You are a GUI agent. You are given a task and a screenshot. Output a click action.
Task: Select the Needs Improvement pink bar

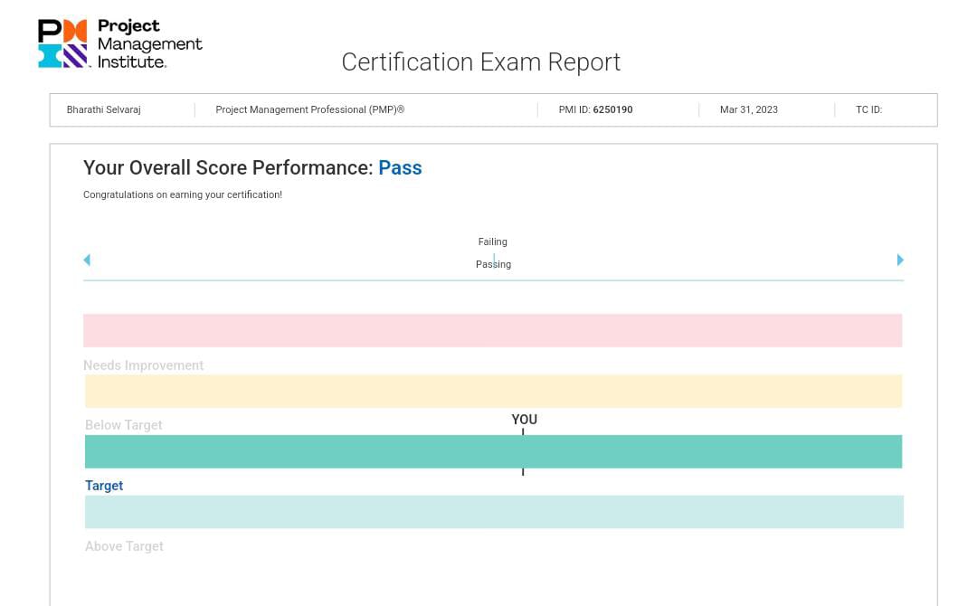493,330
